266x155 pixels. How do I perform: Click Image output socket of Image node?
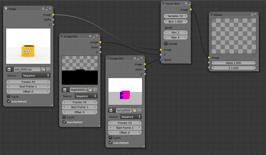pos(53,15)
